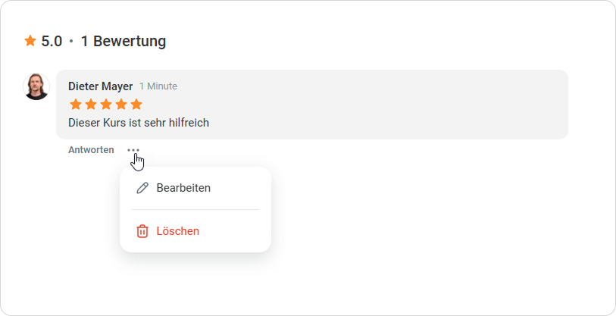616x316 pixels.
Task: Click the "1 Bewertung" review count
Action: click(124, 41)
